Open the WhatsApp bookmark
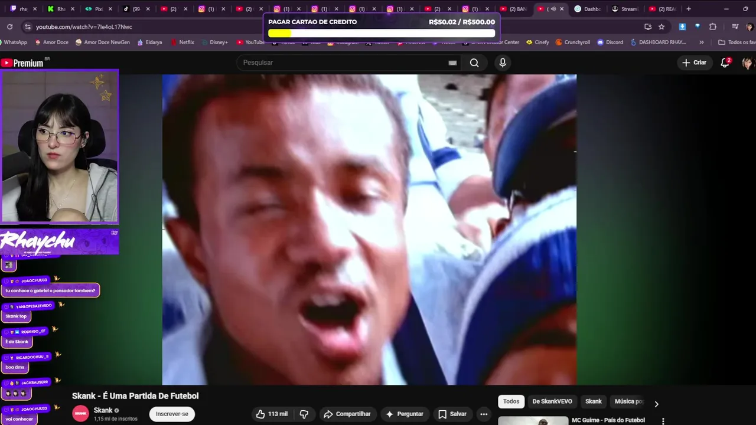The height and width of the screenshot is (425, 756). point(15,42)
